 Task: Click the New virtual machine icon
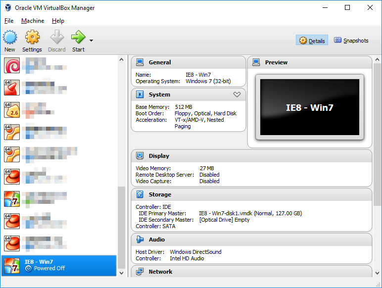tap(10, 38)
